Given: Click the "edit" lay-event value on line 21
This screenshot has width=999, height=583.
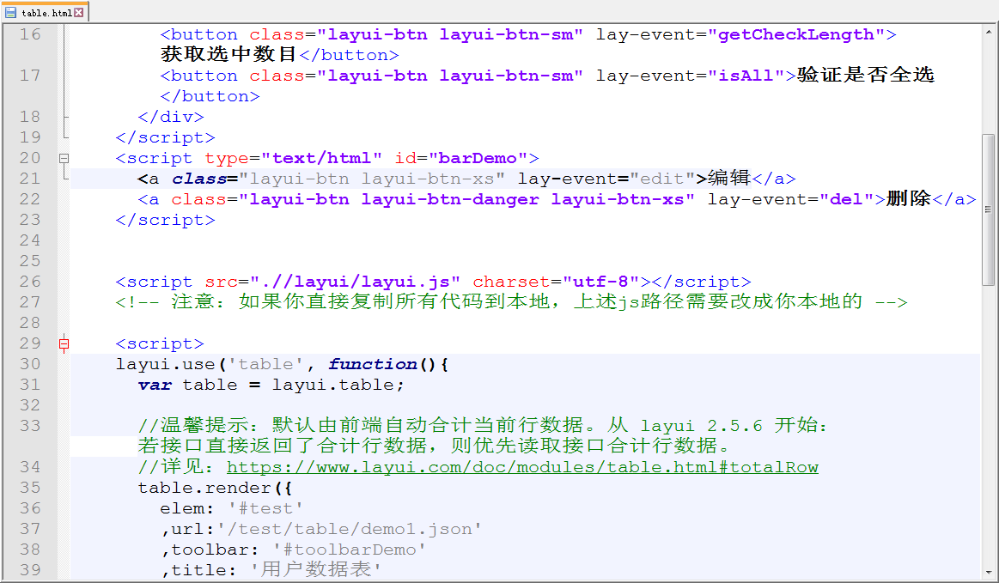Looking at the screenshot, I should pos(662,179).
